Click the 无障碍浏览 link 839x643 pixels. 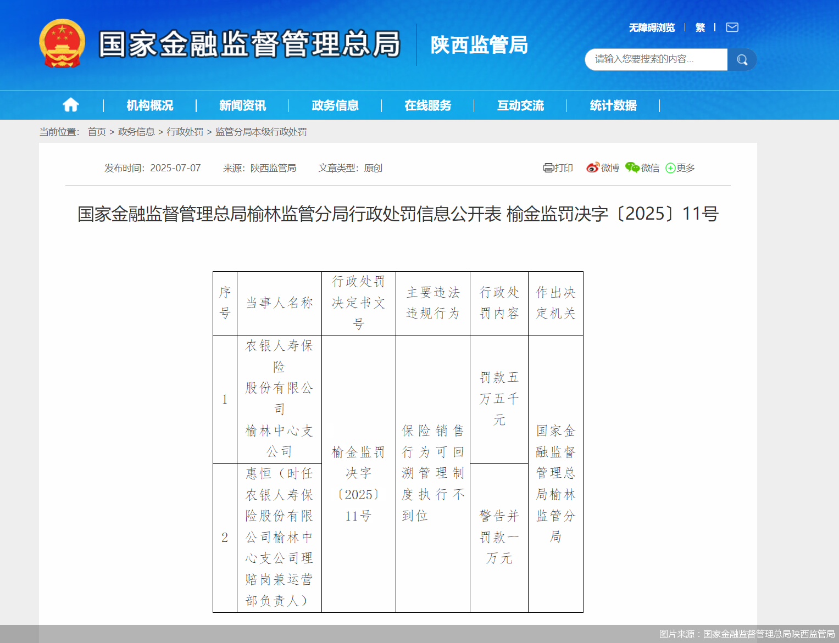click(x=652, y=27)
